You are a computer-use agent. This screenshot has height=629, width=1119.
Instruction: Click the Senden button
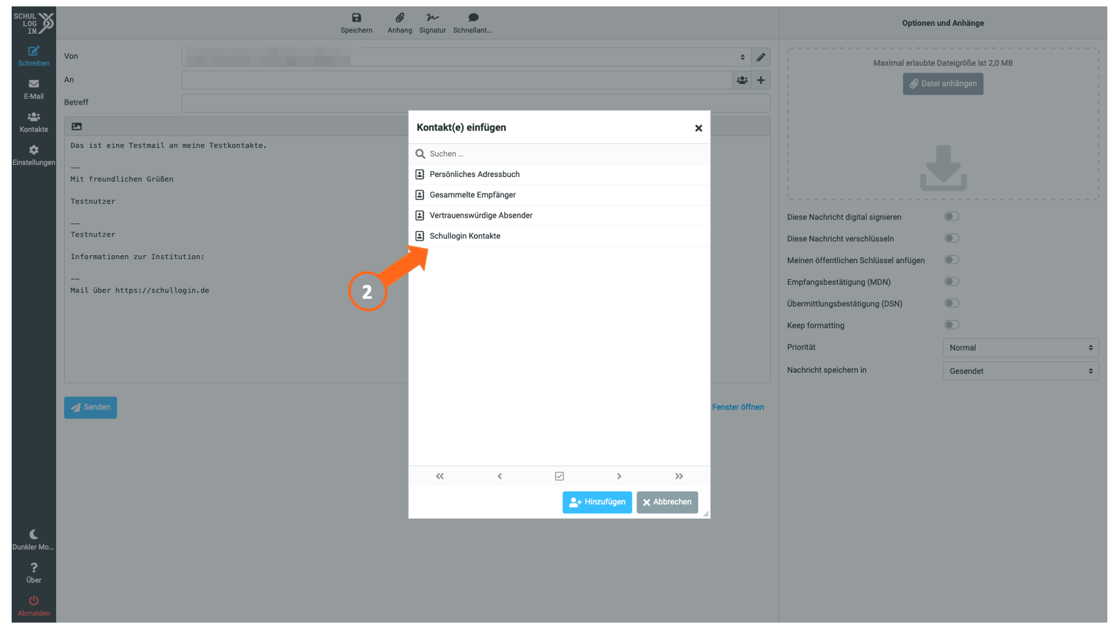tap(90, 408)
